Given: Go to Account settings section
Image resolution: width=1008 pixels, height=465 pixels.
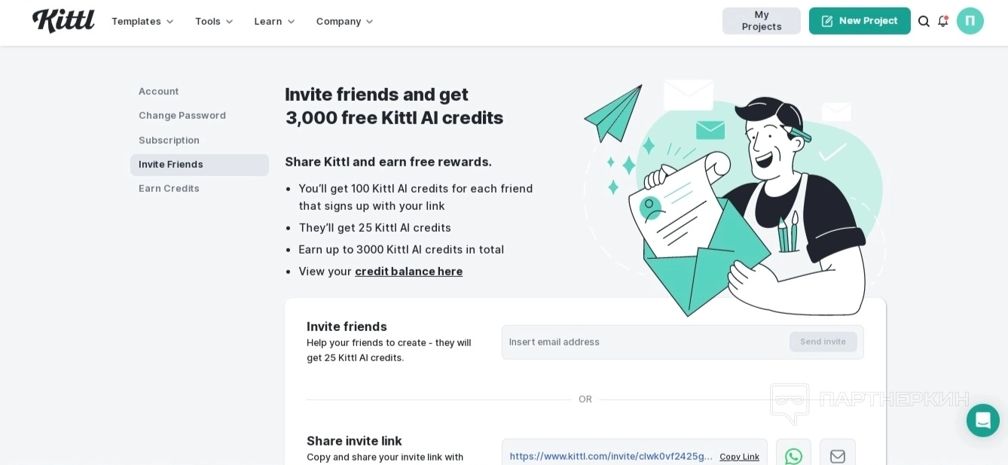Looking at the screenshot, I should (x=158, y=91).
